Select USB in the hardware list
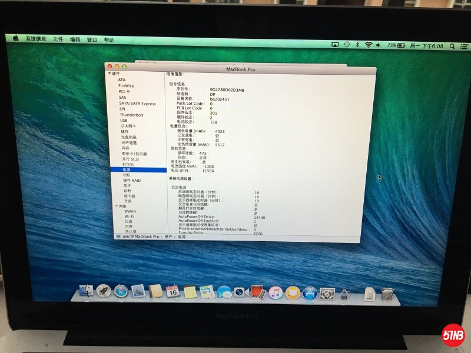Image resolution: width=471 pixels, height=353 pixels. pos(124,120)
